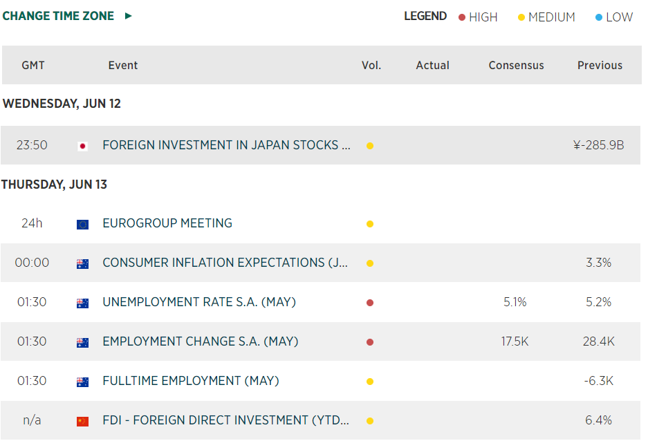Viewport: 648px width, 441px height.
Task: Click Australia flag beside Consumer Inflation Expectations
Action: (x=82, y=263)
